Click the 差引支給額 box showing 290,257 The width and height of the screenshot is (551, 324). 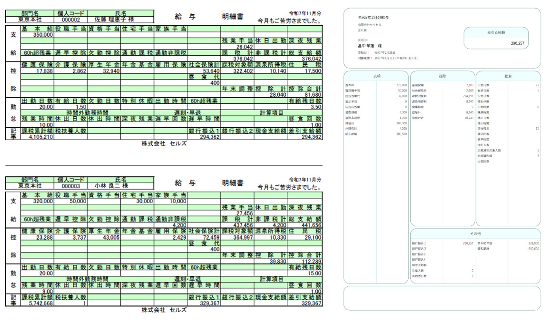496,43
